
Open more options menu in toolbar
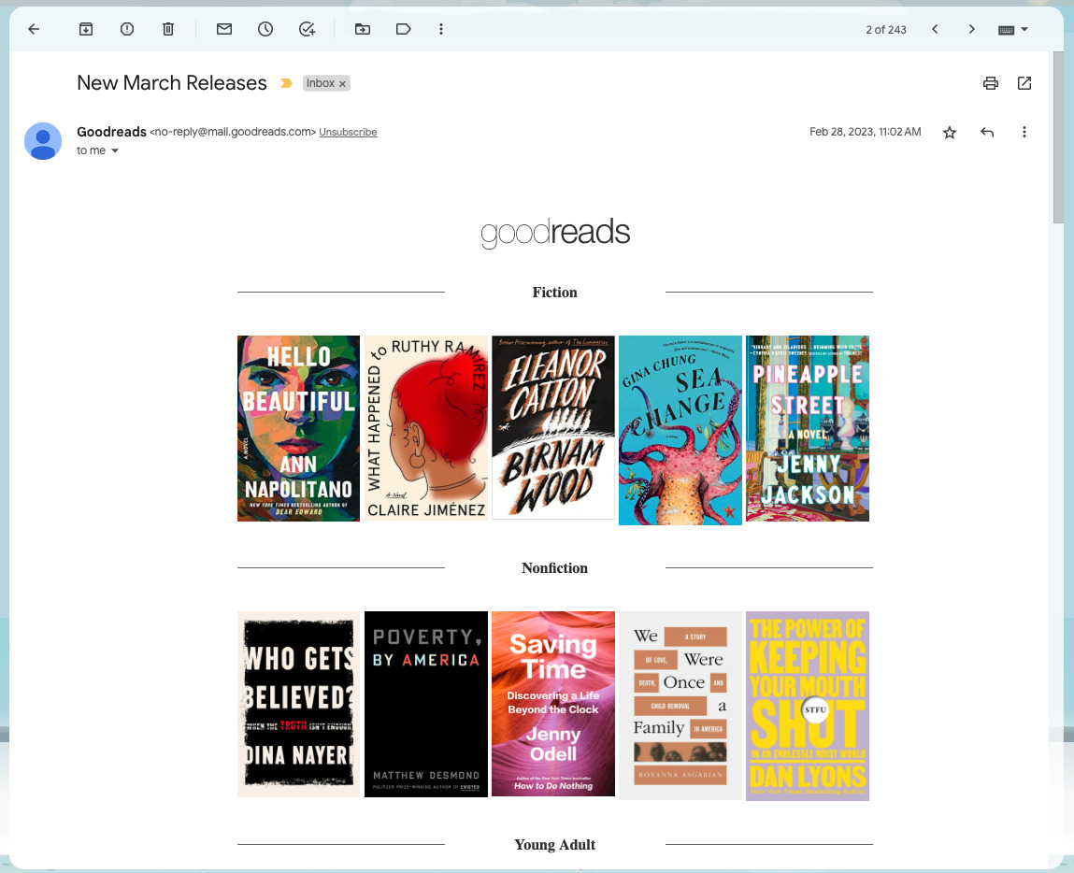click(441, 29)
